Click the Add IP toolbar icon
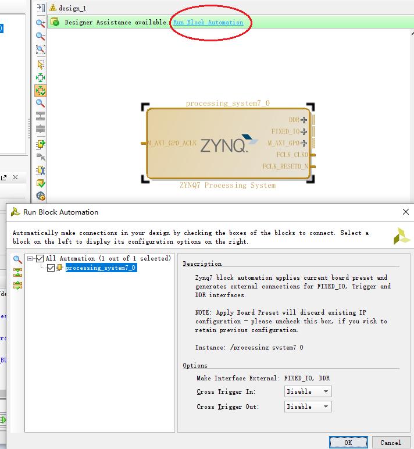Viewport: 414px width, 449px height. (40, 144)
